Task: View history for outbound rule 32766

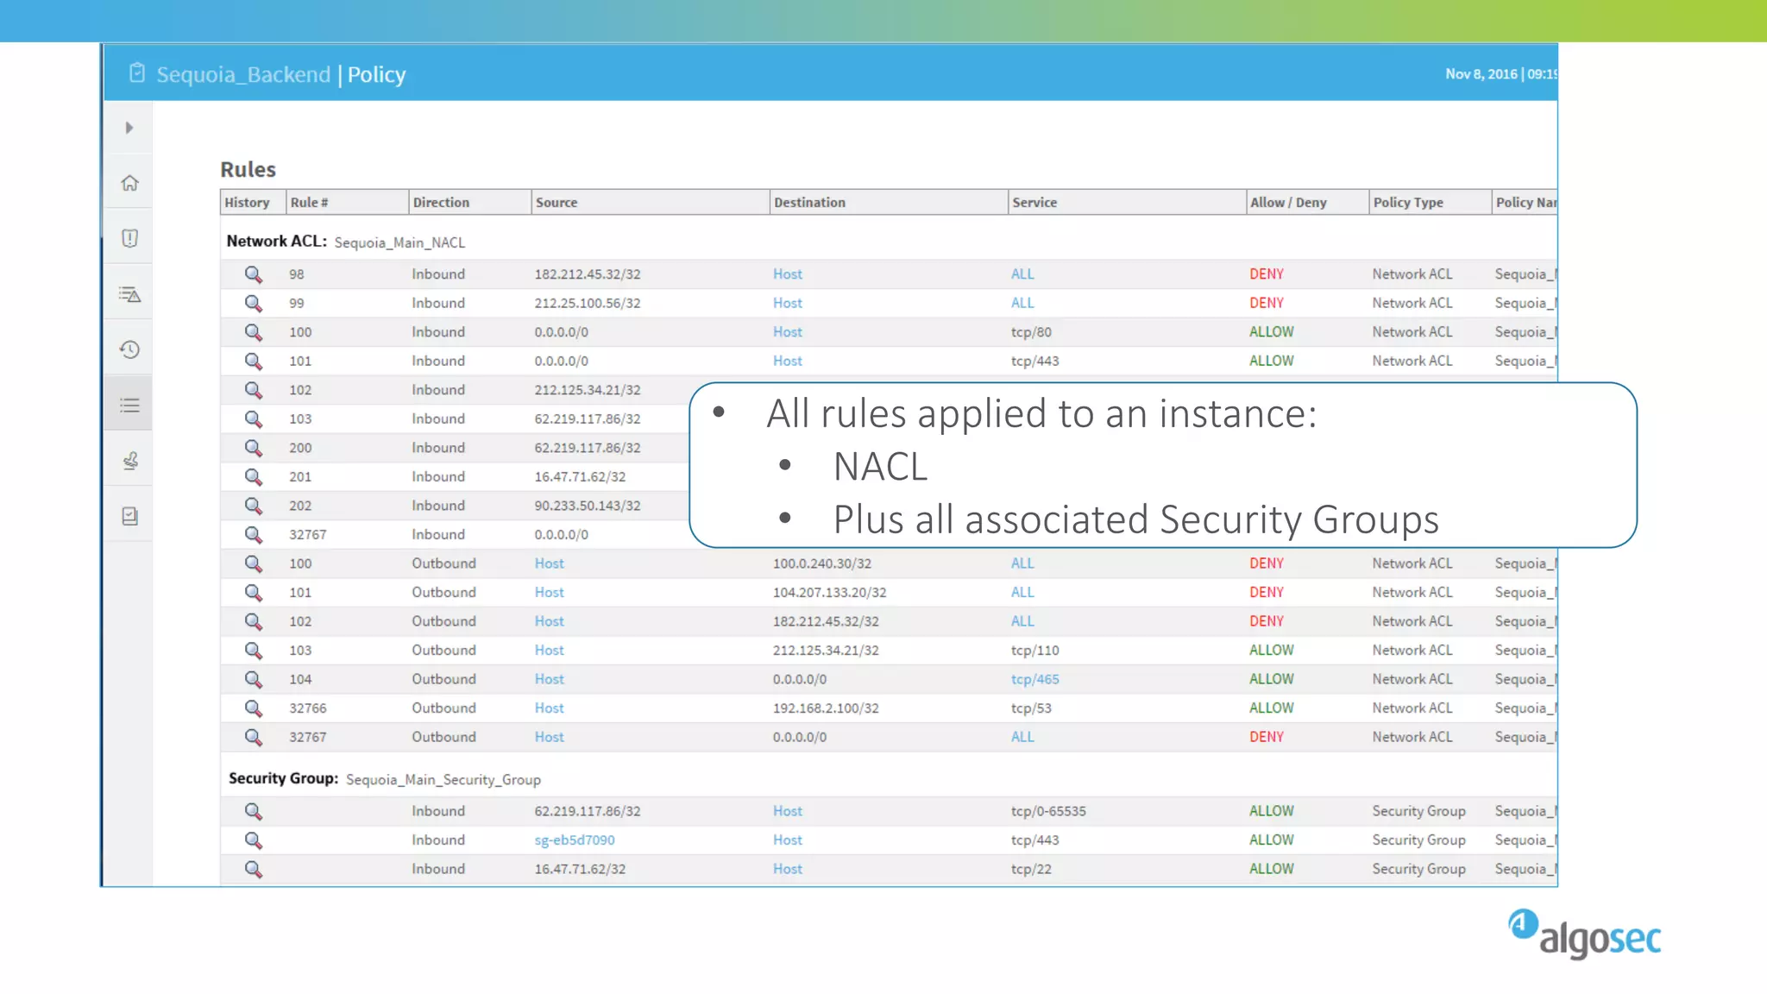Action: click(253, 708)
